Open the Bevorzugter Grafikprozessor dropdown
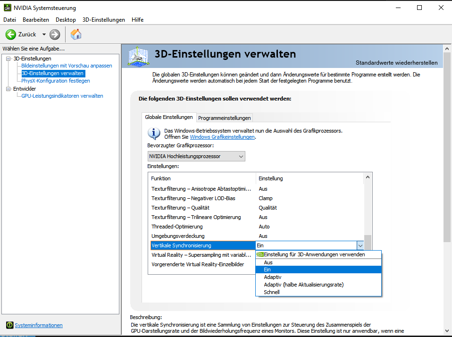The width and height of the screenshot is (452, 337). pyautogui.click(x=196, y=156)
